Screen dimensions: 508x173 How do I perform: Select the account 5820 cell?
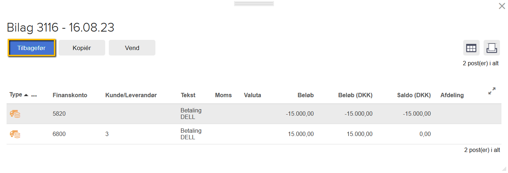(x=59, y=114)
